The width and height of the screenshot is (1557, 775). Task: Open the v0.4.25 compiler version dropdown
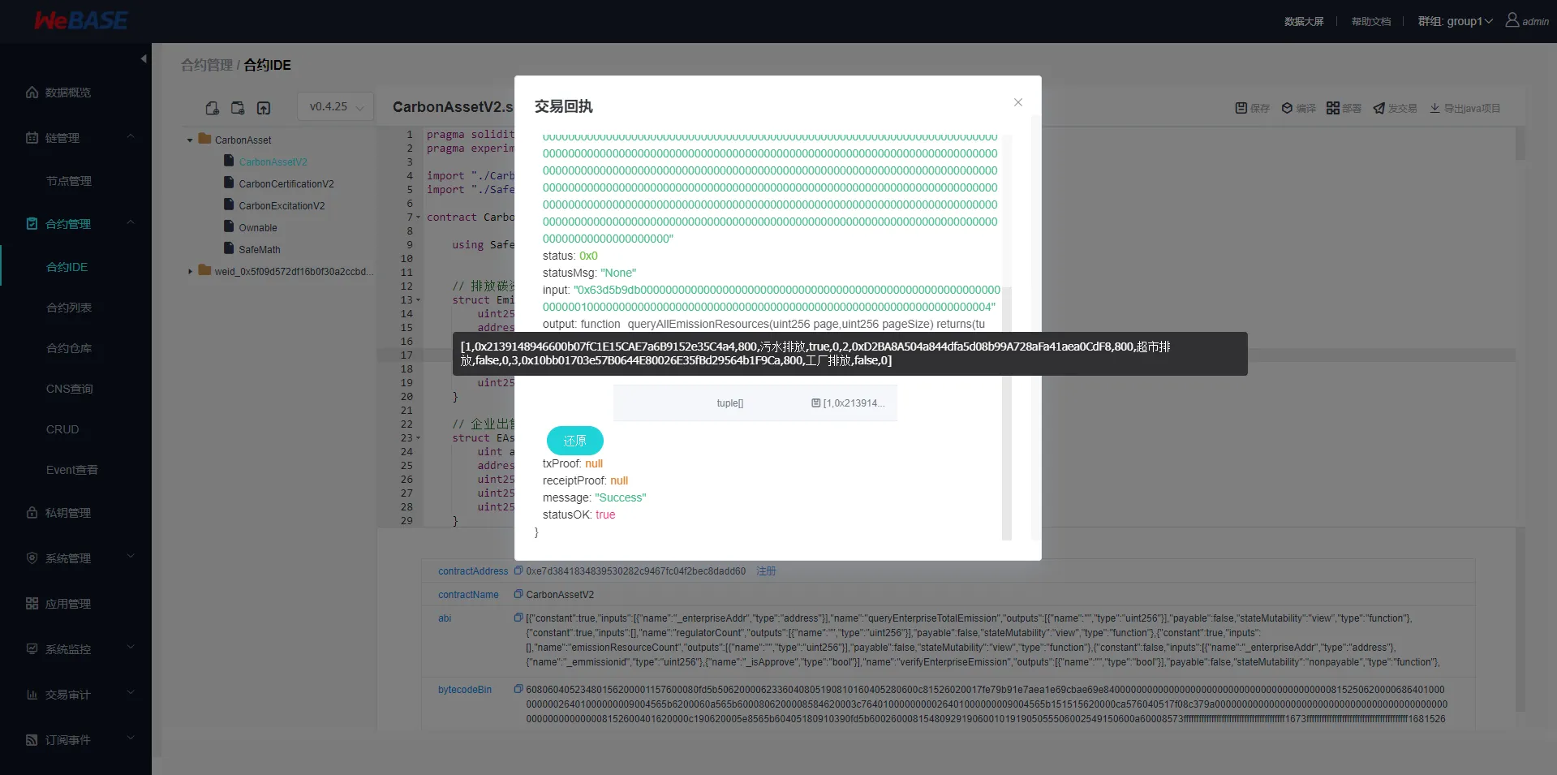point(336,106)
